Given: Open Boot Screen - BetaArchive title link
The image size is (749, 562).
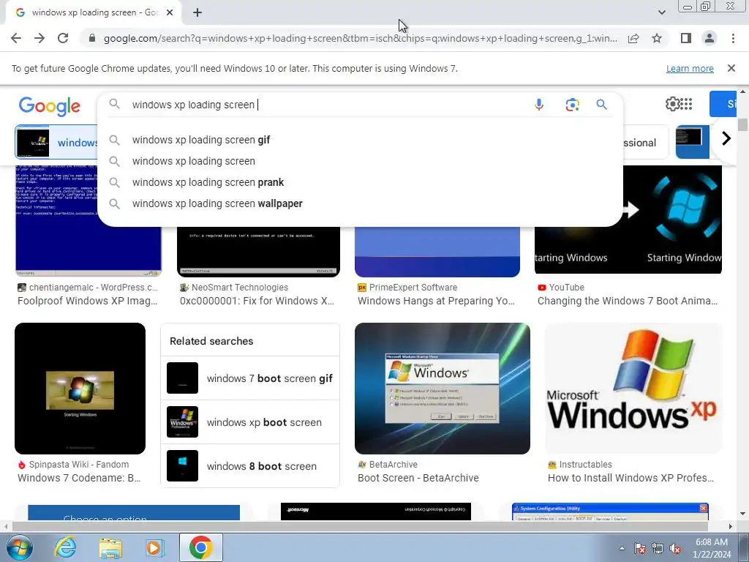Looking at the screenshot, I should (x=418, y=478).
